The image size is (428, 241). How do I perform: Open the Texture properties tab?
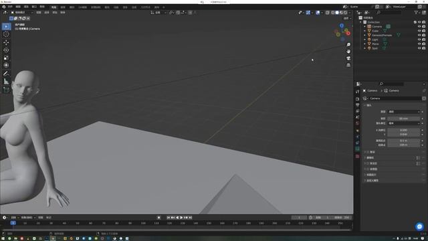(x=358, y=156)
